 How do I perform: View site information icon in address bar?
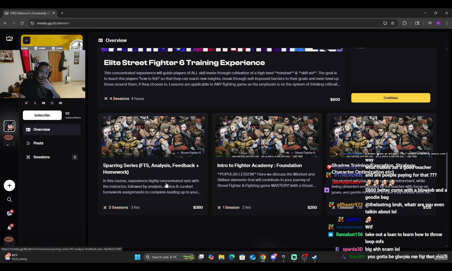[32, 23]
